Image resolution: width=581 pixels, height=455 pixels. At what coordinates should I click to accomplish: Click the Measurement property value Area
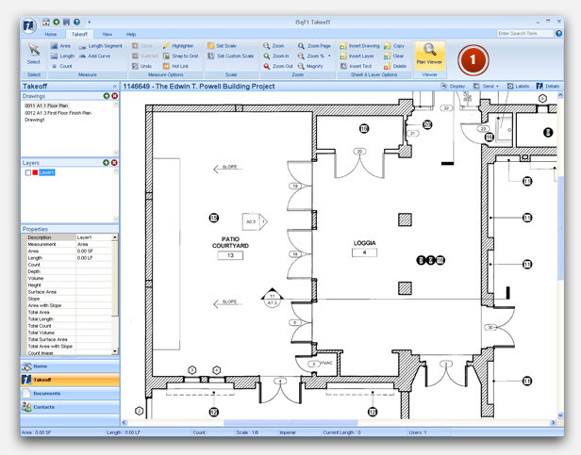pyautogui.click(x=93, y=244)
